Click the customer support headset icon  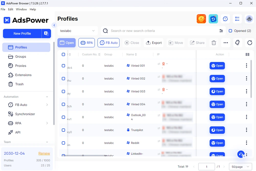pos(241,154)
